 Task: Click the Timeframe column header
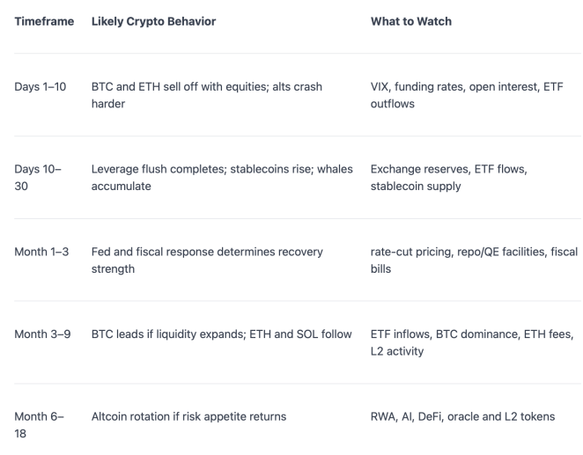tap(44, 21)
